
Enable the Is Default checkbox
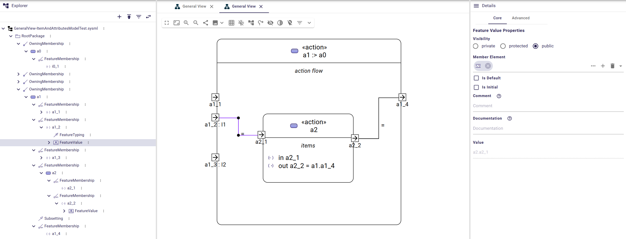476,78
